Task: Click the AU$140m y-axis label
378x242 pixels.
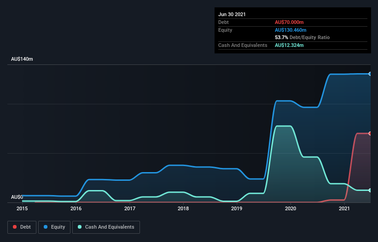Action: point(22,59)
